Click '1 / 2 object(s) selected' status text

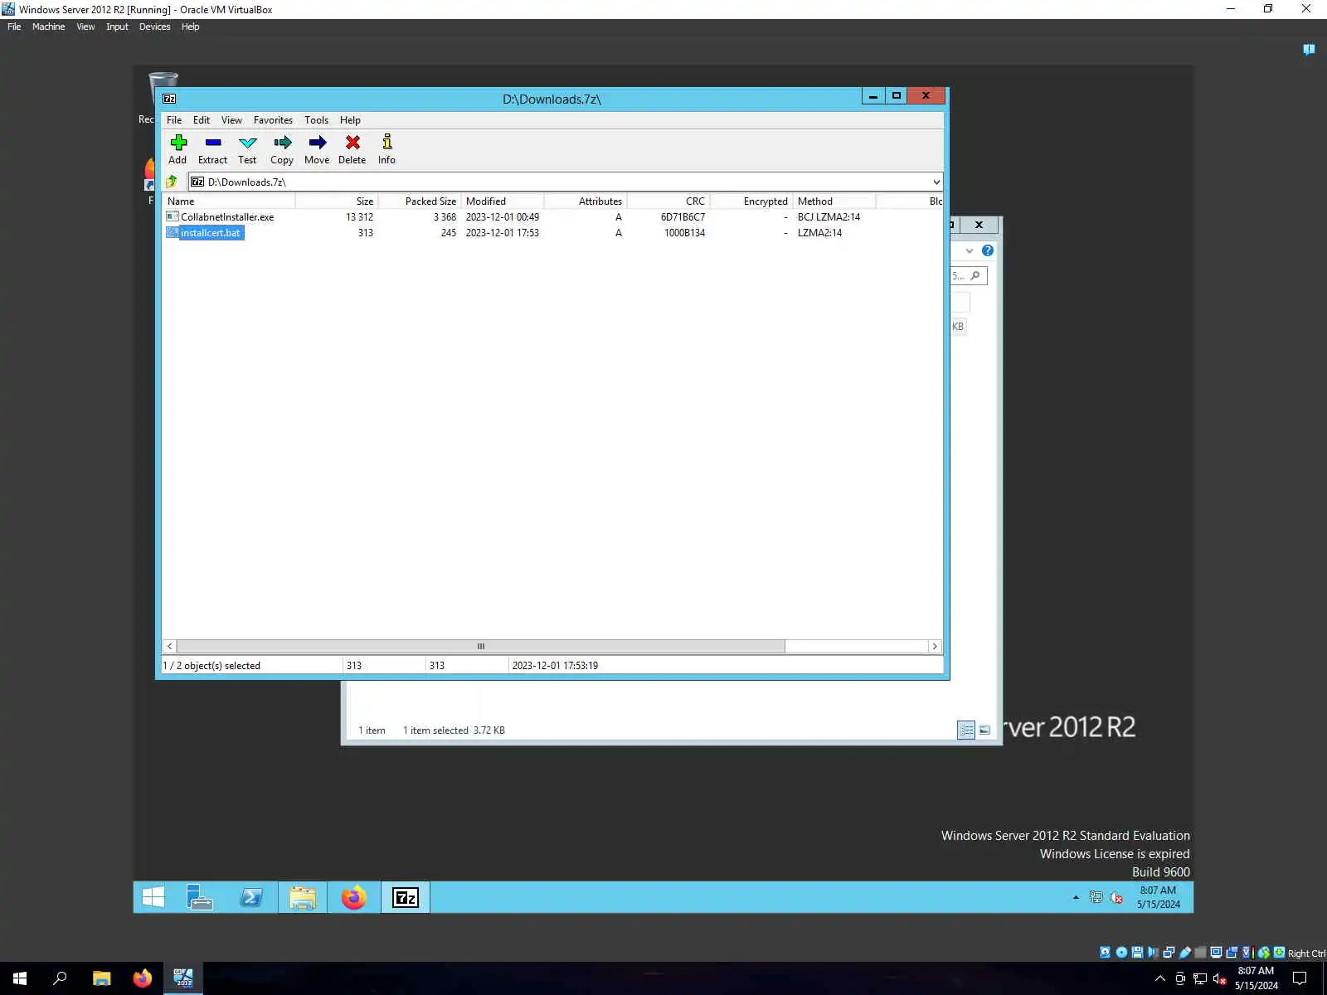point(212,666)
